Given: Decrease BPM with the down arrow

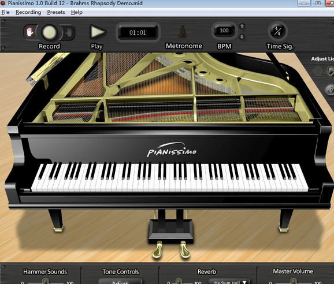Looking at the screenshot, I should click(x=242, y=36).
